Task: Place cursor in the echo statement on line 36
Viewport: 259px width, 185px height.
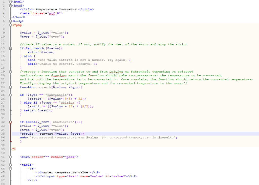Action: click(76, 137)
